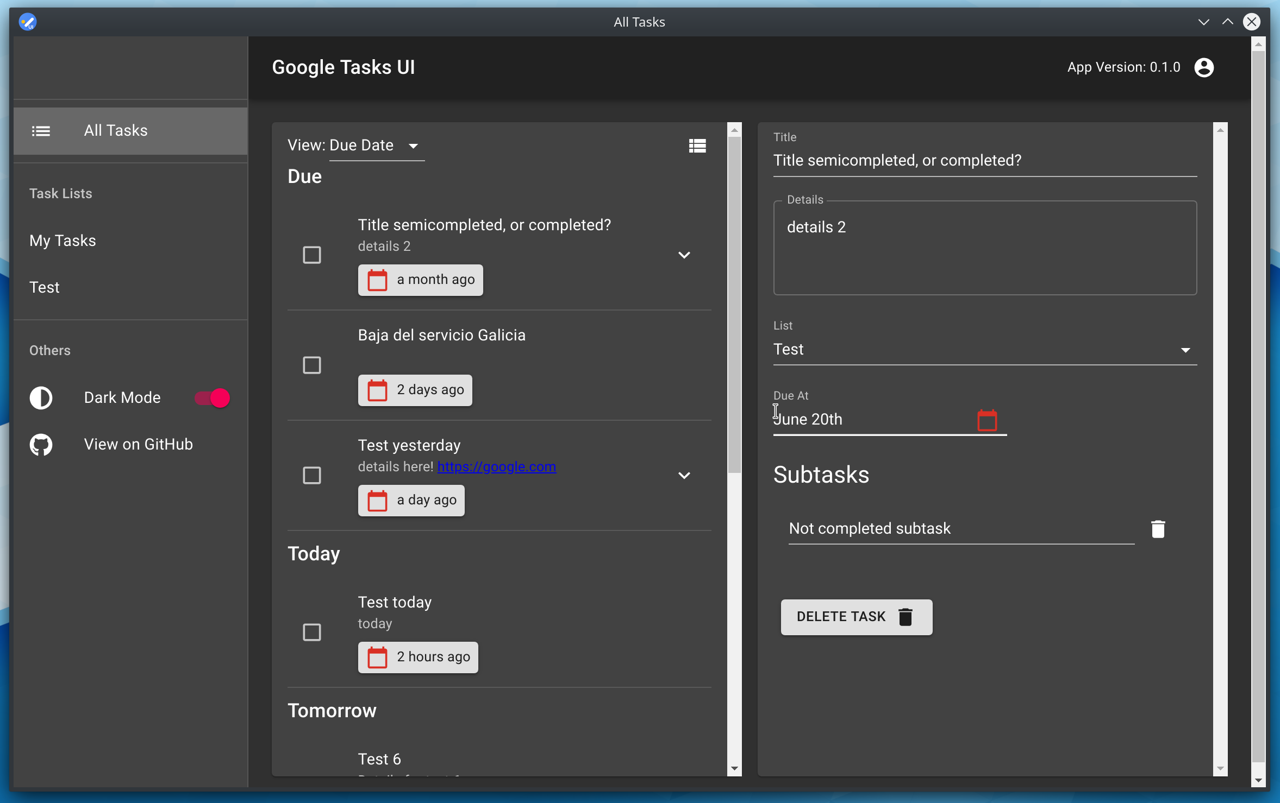Screen dimensions: 1280x803
Task: Check the 'Baja del servicio Galicia' checkbox
Action: [x=312, y=365]
